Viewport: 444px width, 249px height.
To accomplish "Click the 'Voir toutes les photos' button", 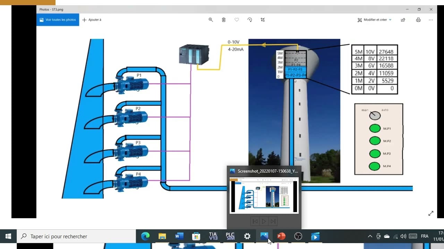I will 58,20.
